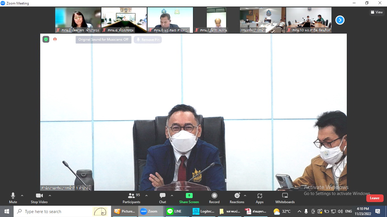Viewport: 387px width, 217px height.
Task: Start recording the meeting
Action: 214,198
